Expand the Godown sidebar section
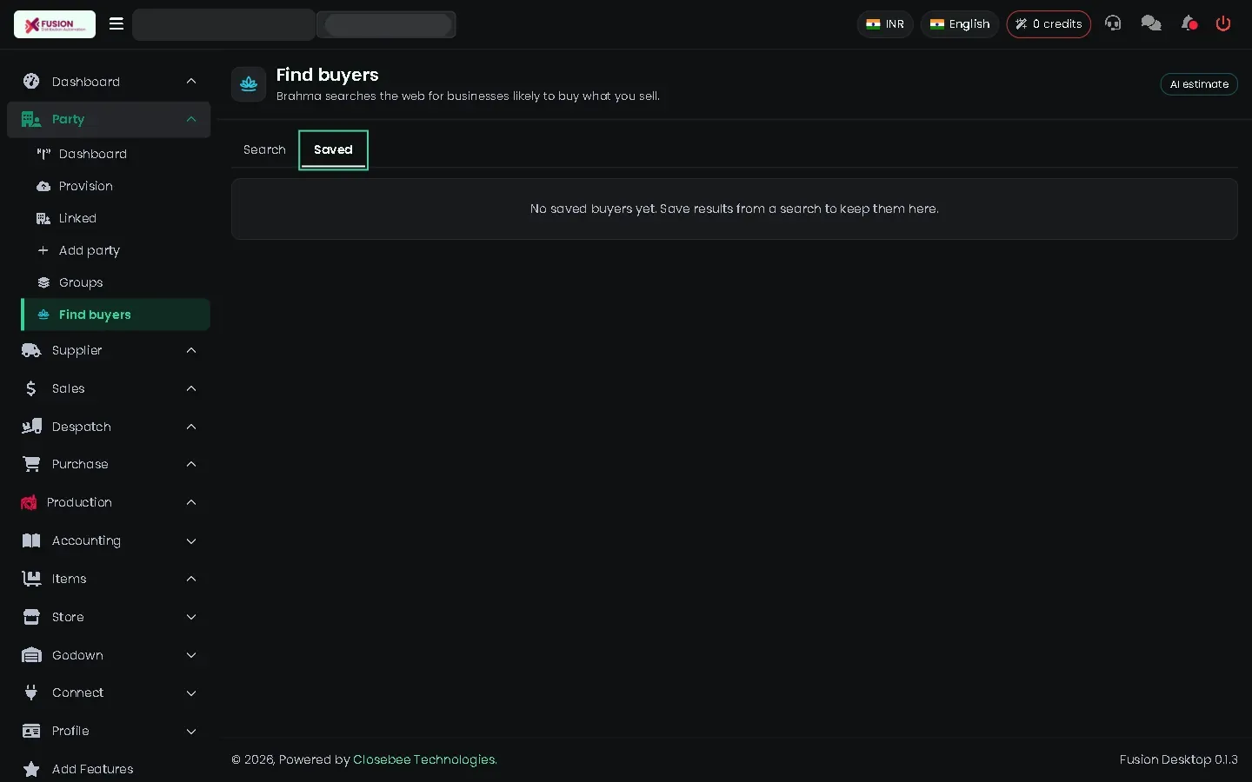The width and height of the screenshot is (1252, 782). 109,655
